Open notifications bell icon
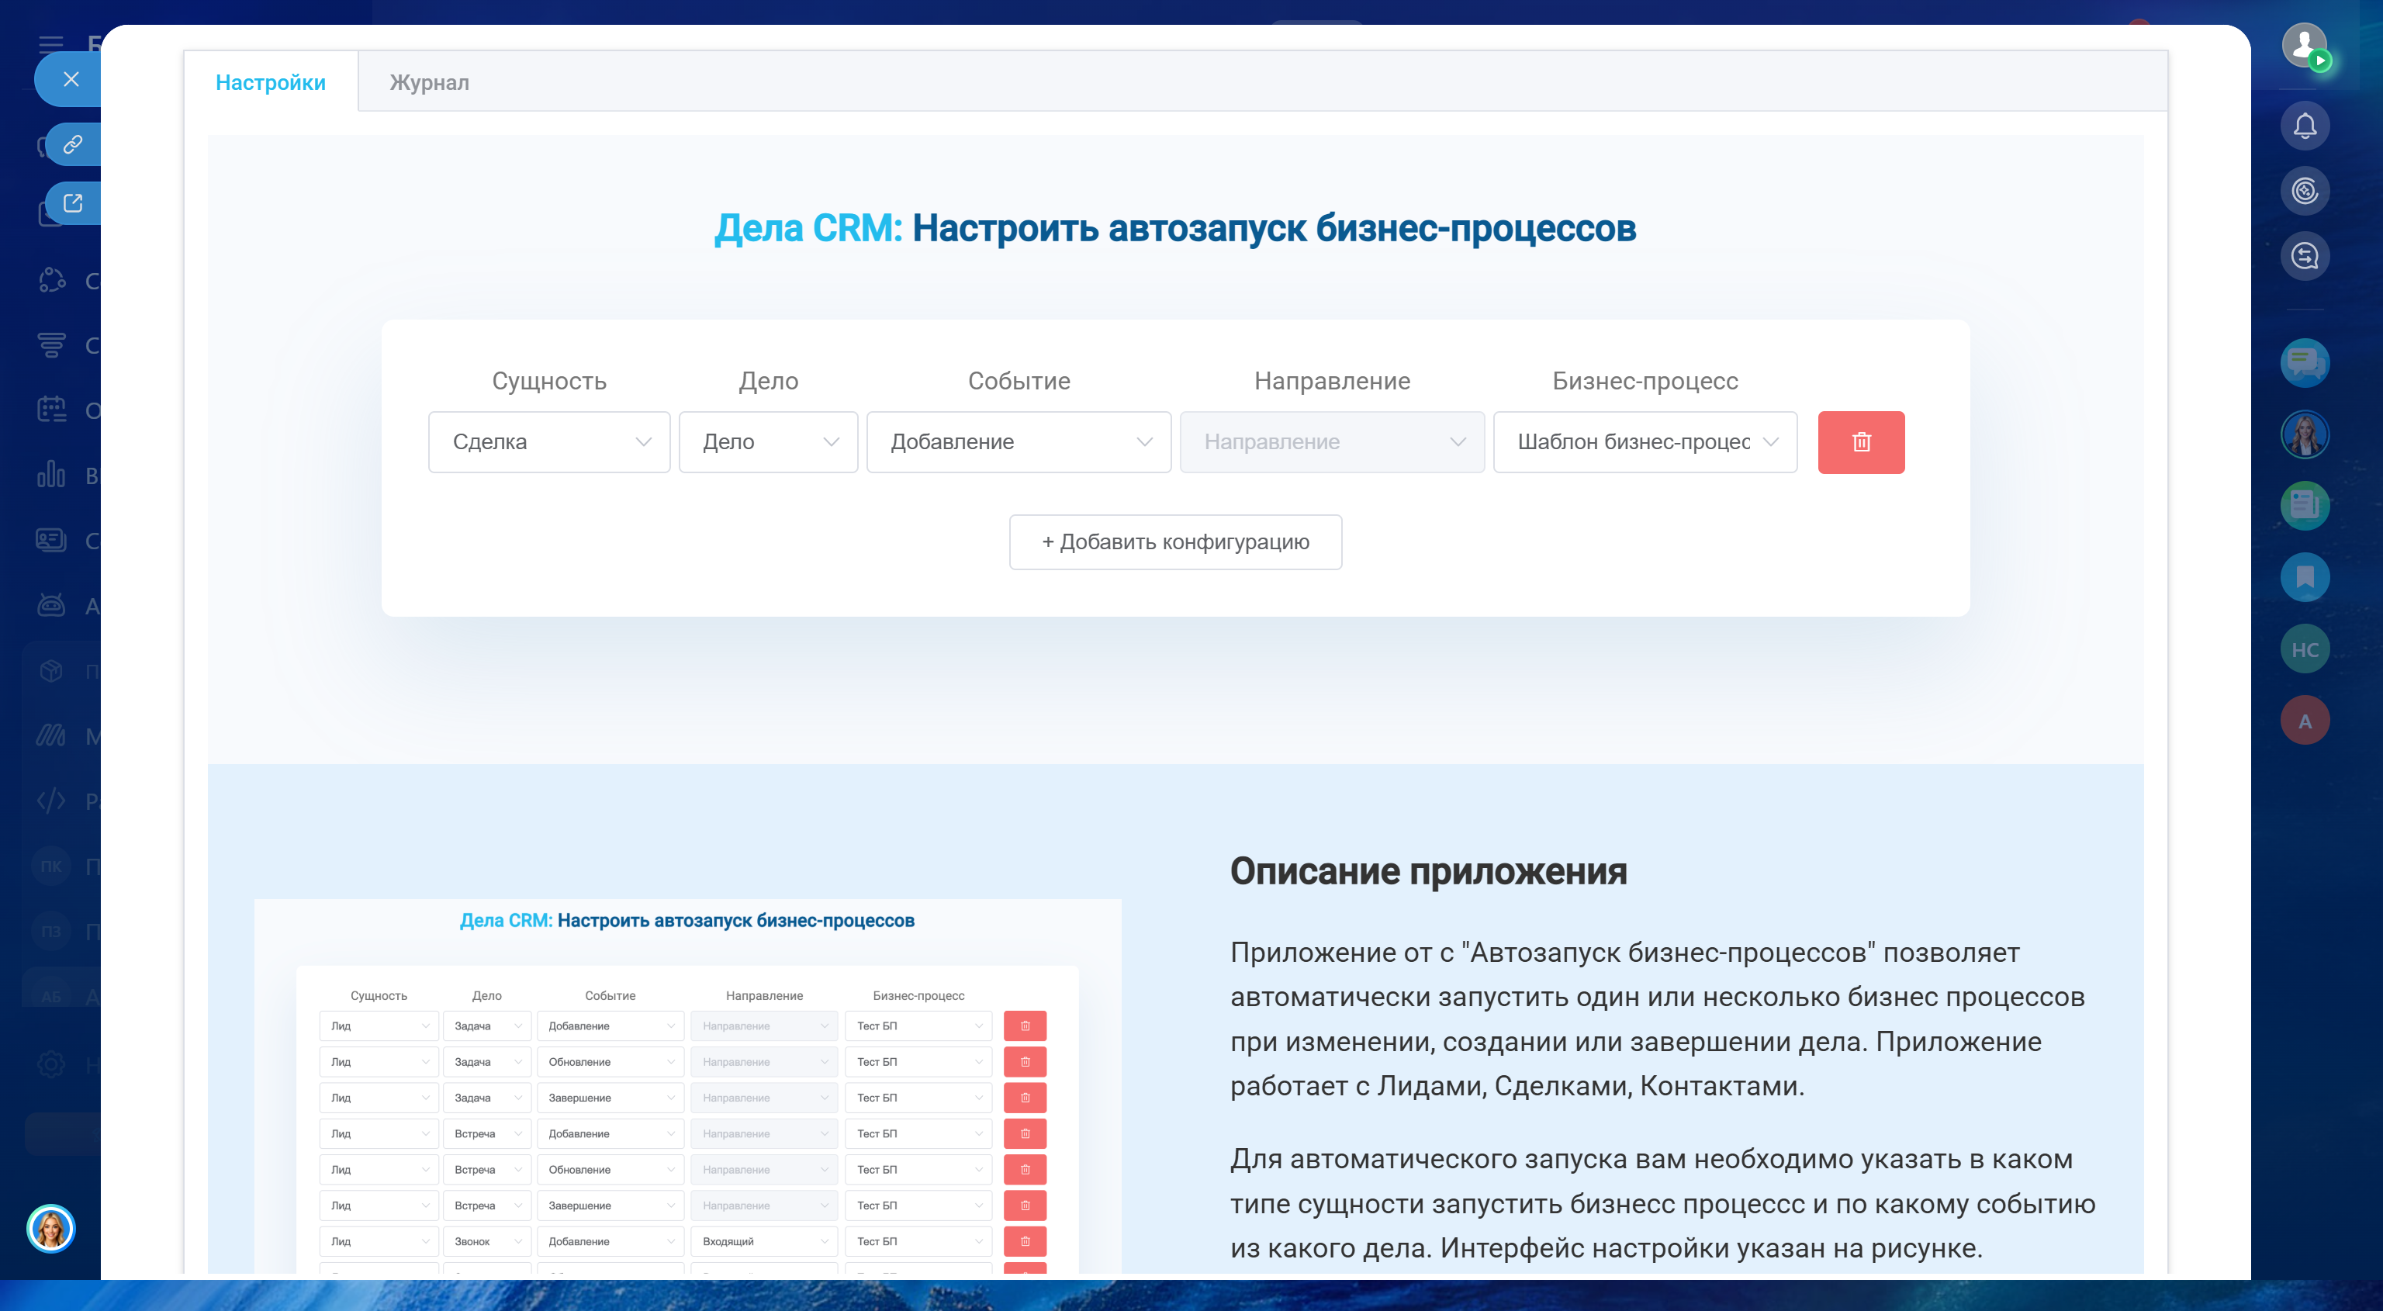 pyautogui.click(x=2303, y=126)
